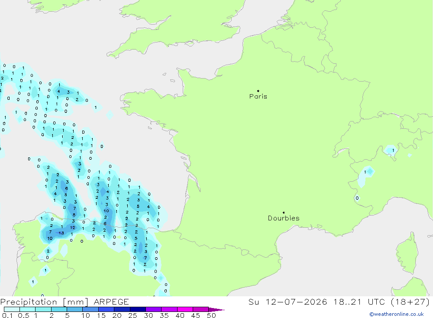Select the 5–10 mm legend swatch
The height and width of the screenshot is (318, 433).
(74, 309)
